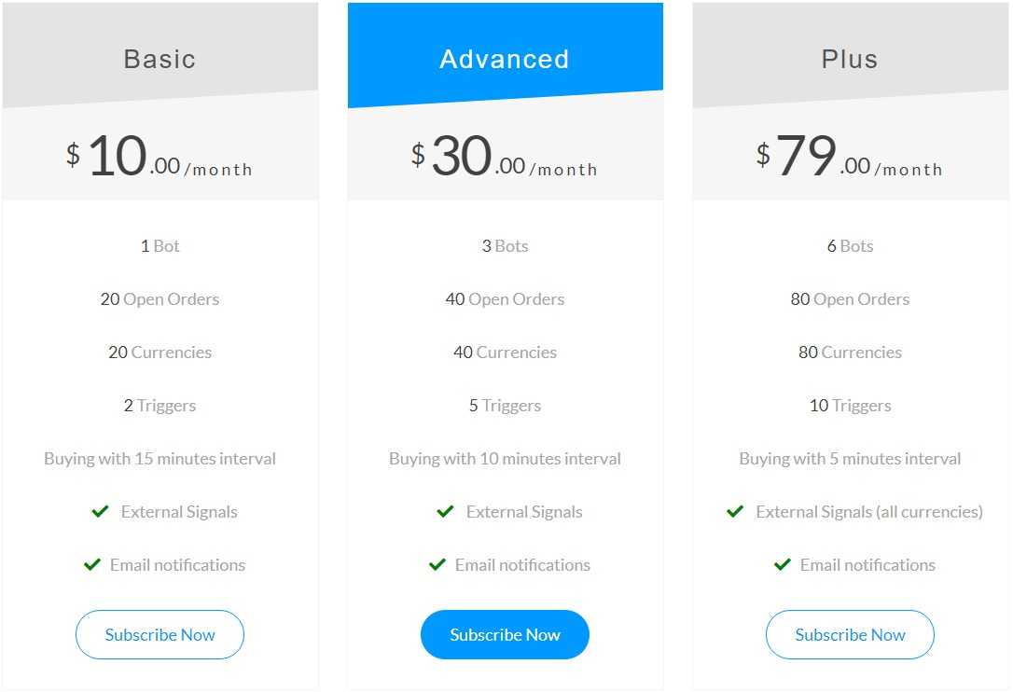This screenshot has width=1013, height=692.
Task: Click the $10.00/month price
Action: pyautogui.click(x=160, y=156)
